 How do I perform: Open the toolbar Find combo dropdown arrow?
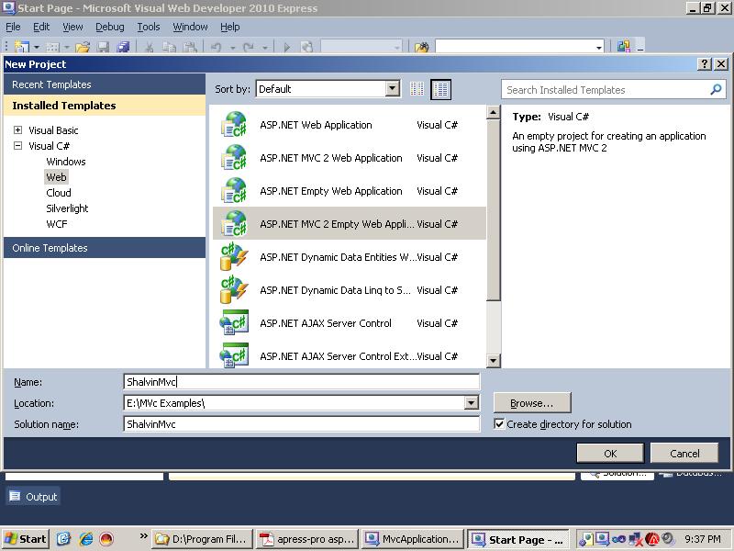[x=599, y=48]
